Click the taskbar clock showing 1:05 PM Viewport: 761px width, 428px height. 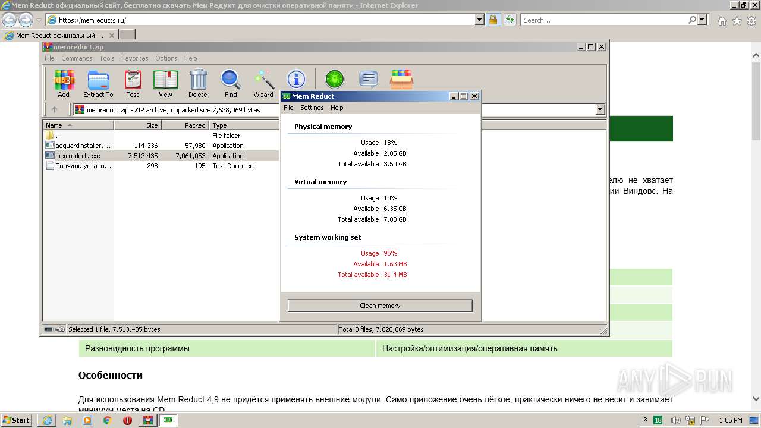pos(730,420)
